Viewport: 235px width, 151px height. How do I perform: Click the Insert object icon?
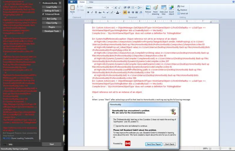pos(171,8)
